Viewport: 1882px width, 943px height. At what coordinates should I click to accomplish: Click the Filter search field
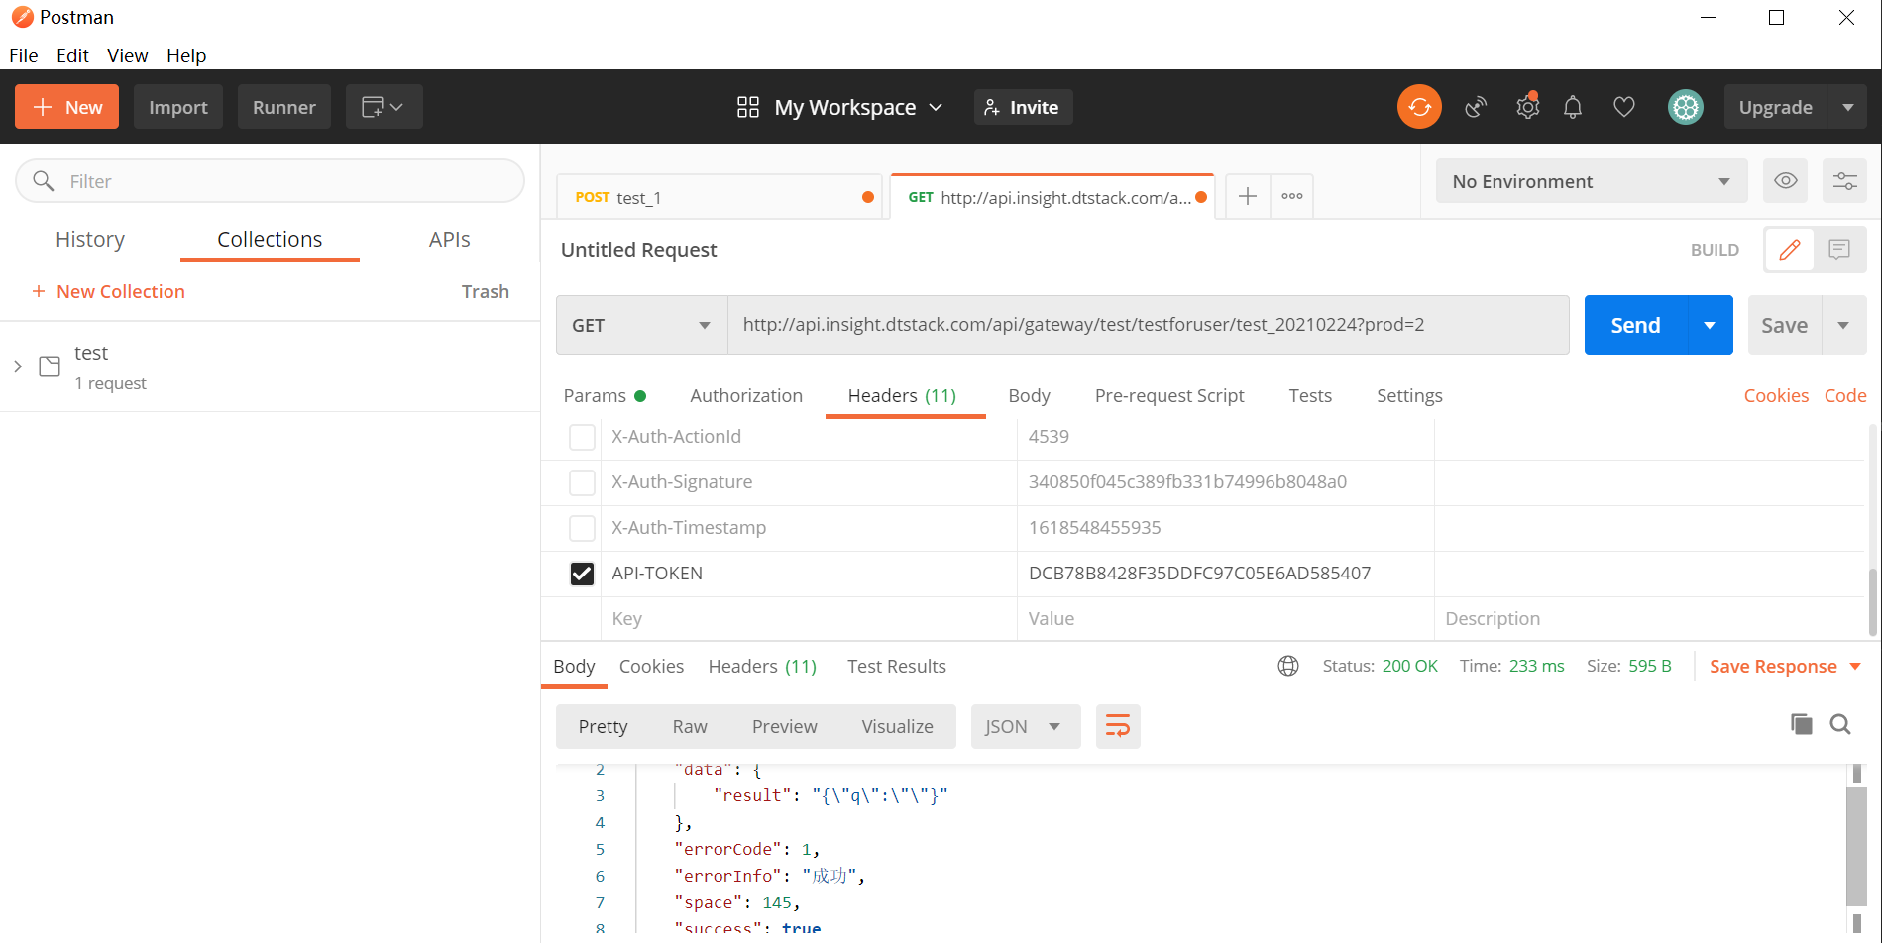pyautogui.click(x=270, y=181)
